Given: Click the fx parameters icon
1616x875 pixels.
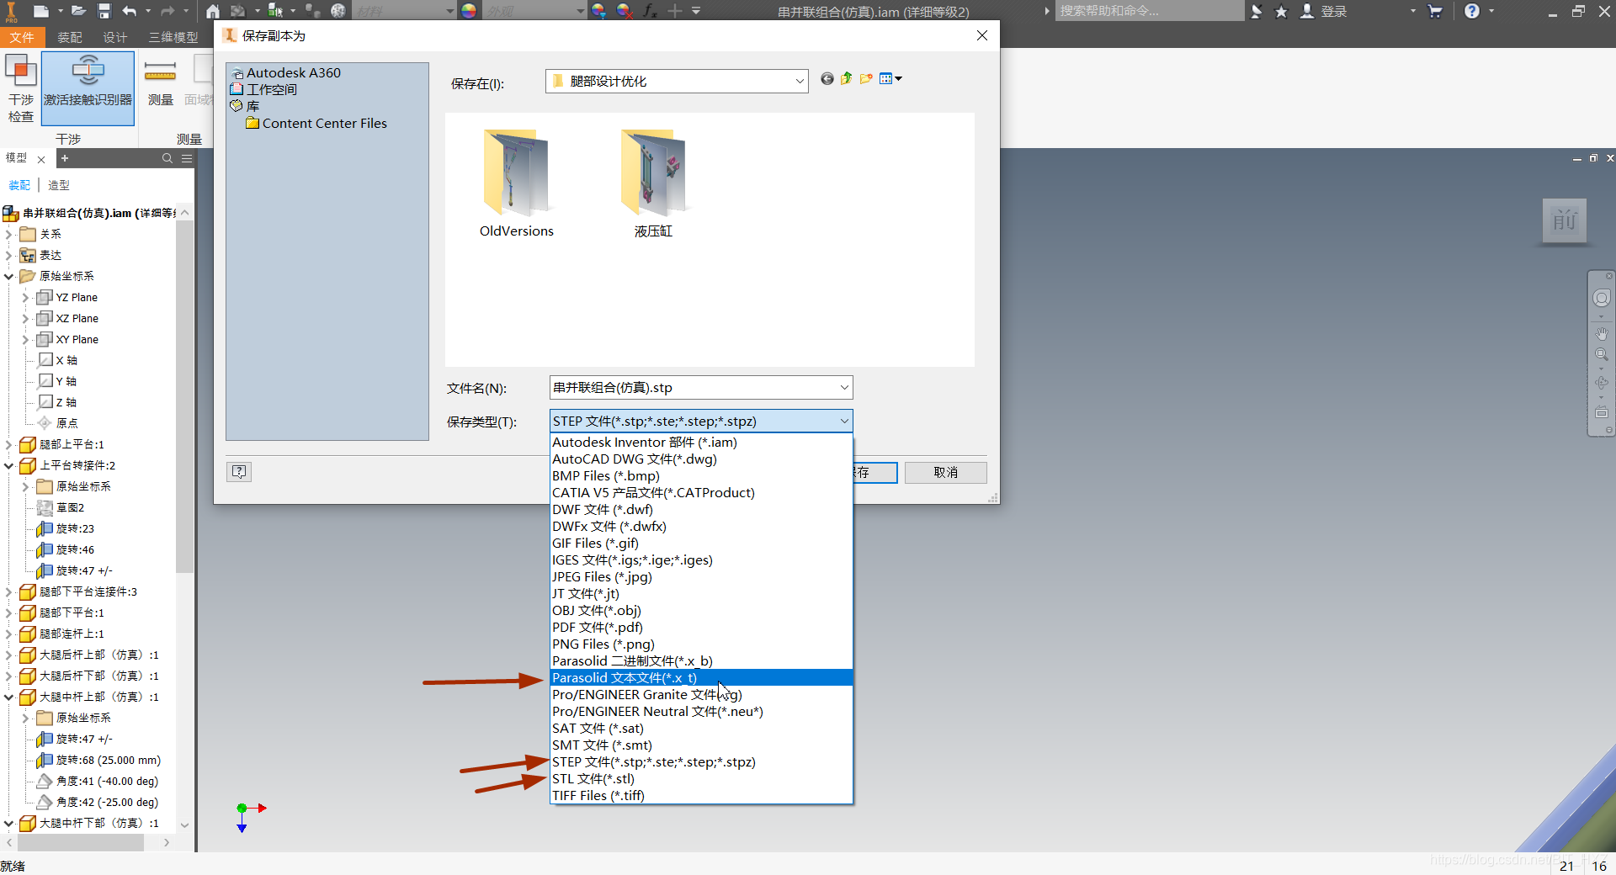Looking at the screenshot, I should pos(650,11).
